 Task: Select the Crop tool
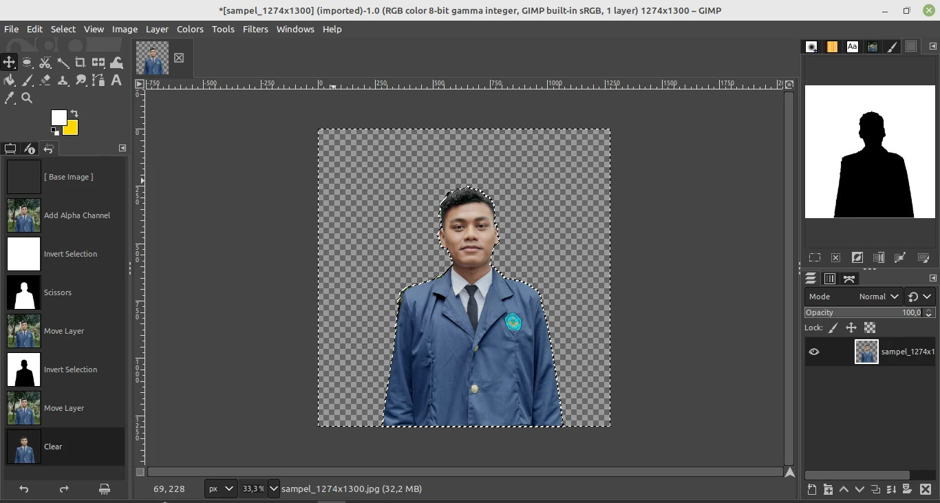point(81,63)
